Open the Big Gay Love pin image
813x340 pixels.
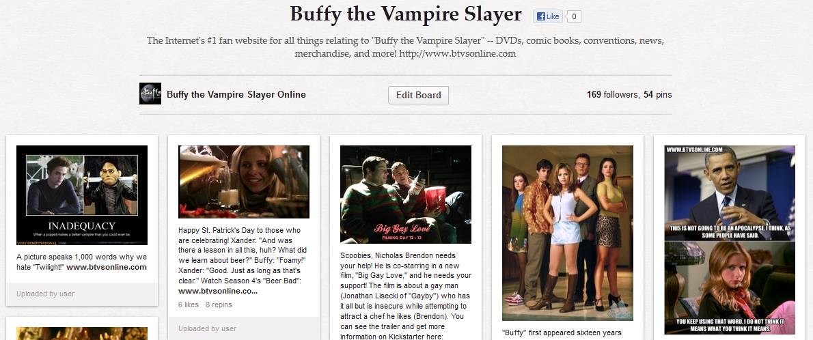point(405,195)
